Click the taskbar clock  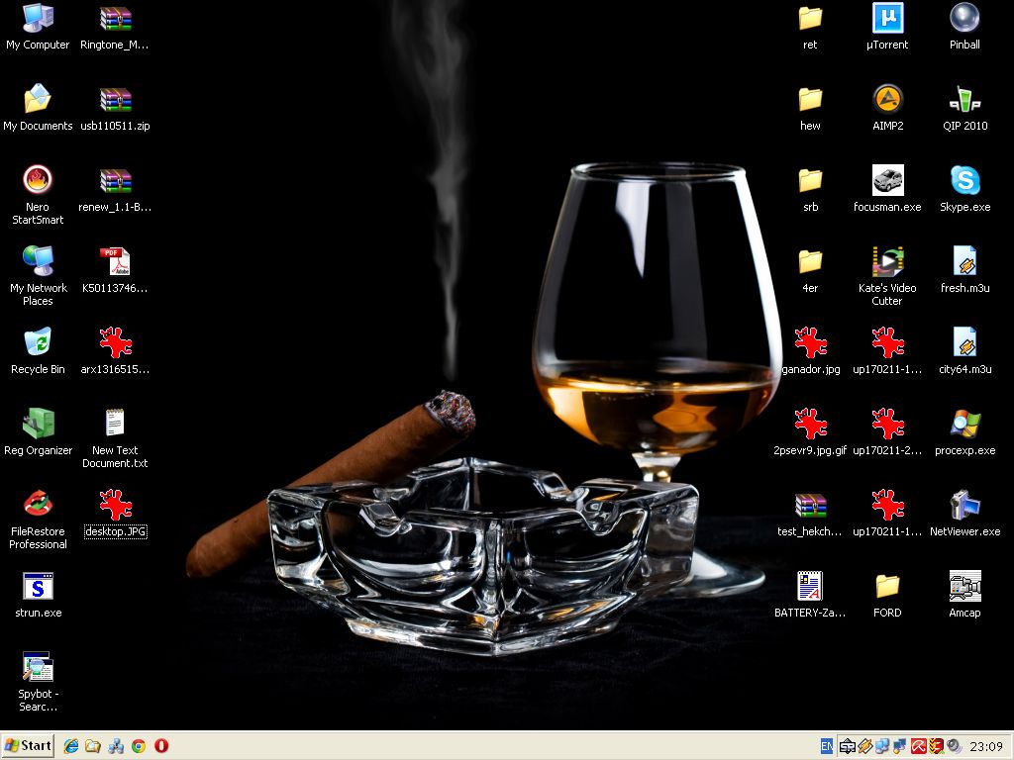(986, 746)
